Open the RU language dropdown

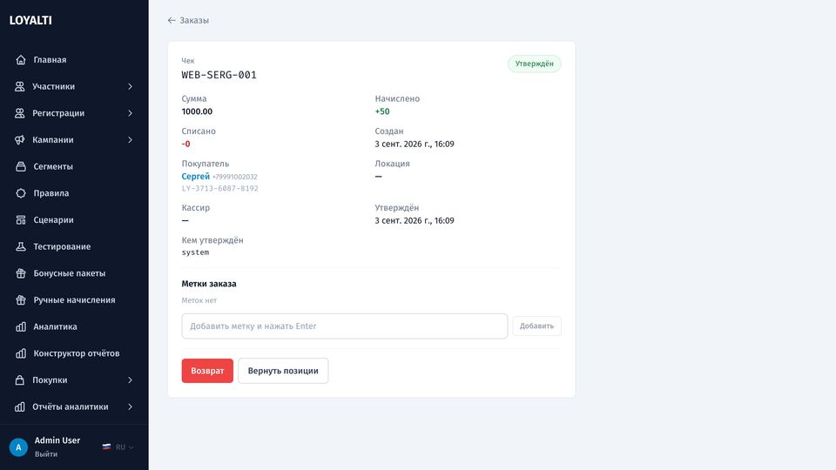[118, 447]
